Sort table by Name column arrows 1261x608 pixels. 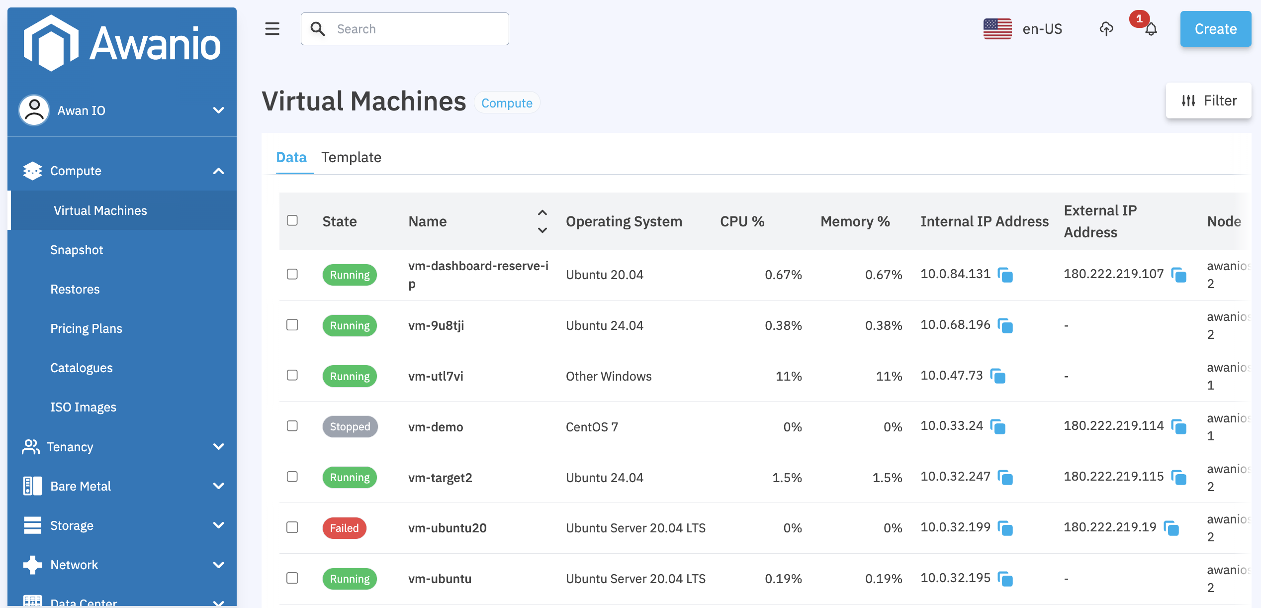542,221
